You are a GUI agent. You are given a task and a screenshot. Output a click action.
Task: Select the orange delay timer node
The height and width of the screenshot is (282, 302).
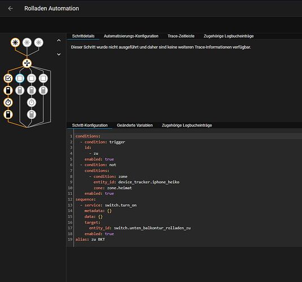(8, 102)
